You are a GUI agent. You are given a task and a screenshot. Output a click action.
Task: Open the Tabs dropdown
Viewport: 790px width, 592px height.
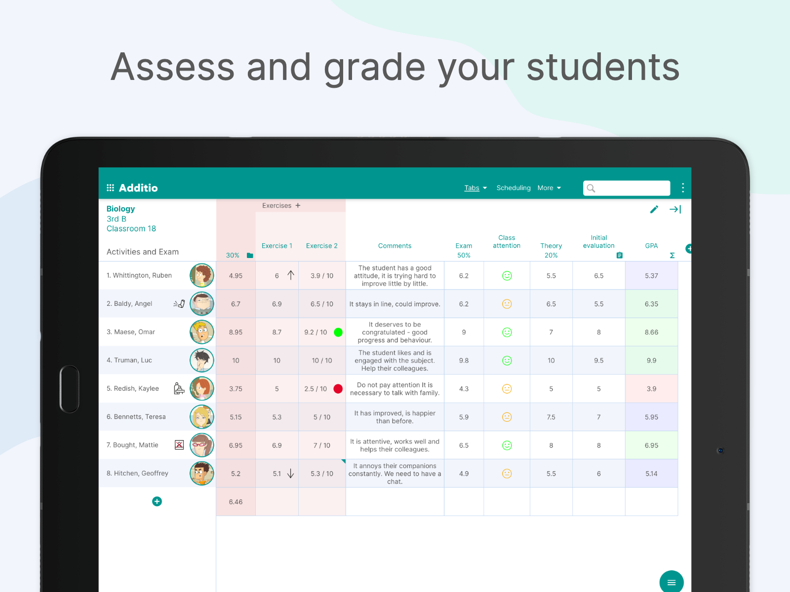point(475,188)
